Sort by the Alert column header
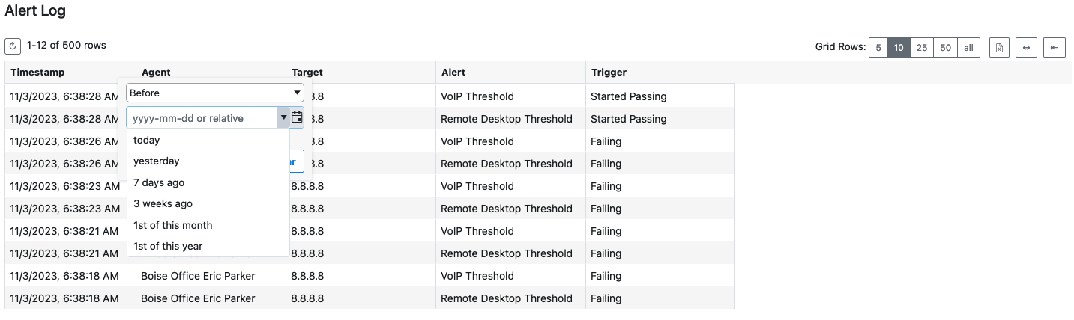 point(453,73)
